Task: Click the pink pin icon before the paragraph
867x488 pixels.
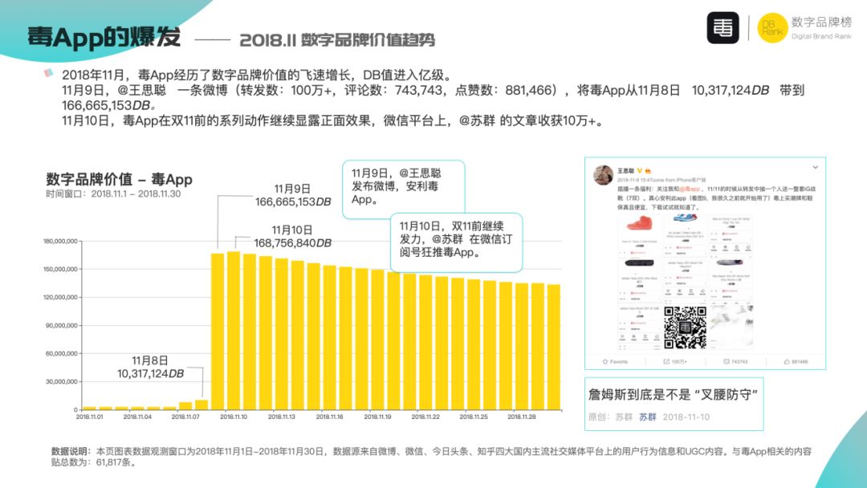Action: [x=47, y=73]
